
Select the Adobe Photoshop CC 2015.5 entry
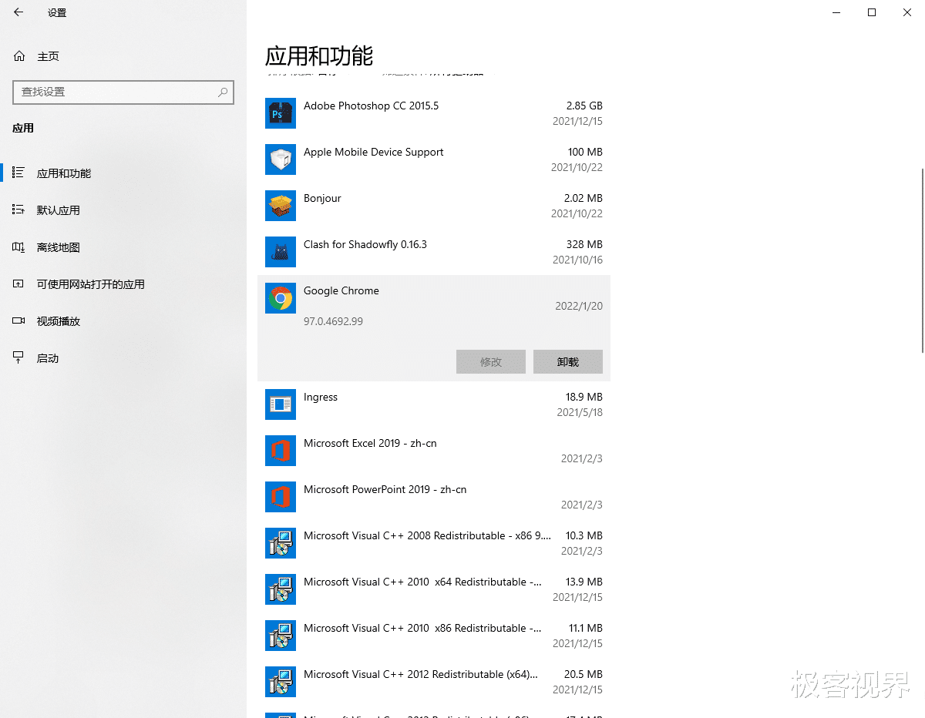(372, 106)
